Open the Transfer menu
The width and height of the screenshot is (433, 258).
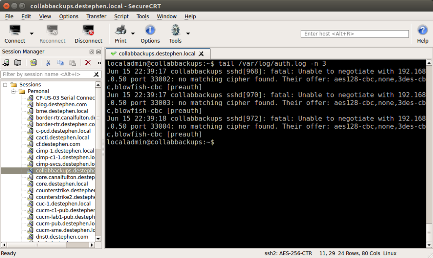point(96,16)
